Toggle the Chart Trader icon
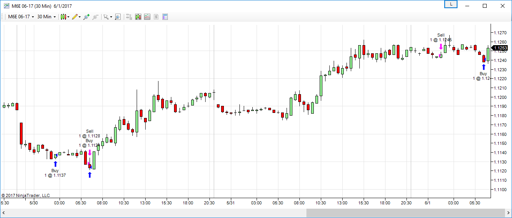The width and height of the screenshot is (512, 218). (x=129, y=17)
